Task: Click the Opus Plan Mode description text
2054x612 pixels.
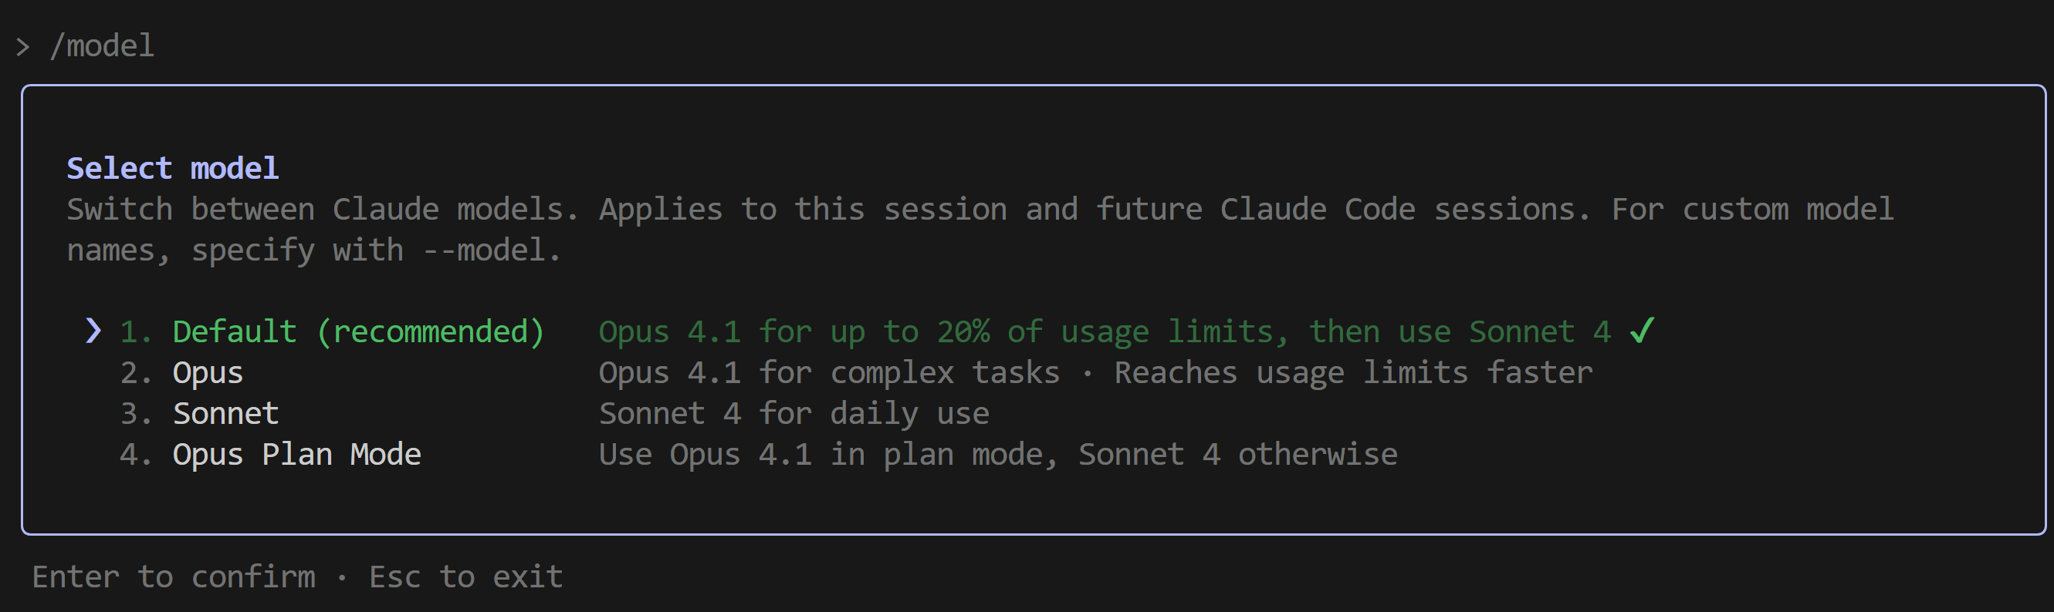Action: click(x=997, y=455)
